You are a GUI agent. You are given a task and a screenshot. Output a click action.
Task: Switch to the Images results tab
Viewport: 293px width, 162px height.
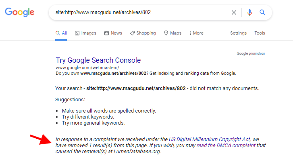[x=85, y=33]
